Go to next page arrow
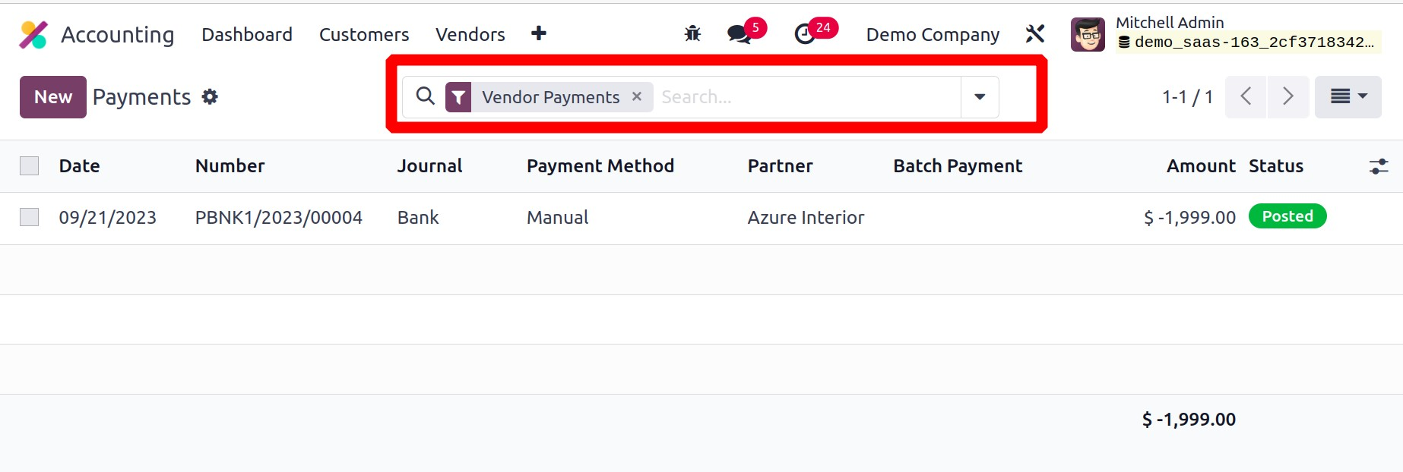Image resolution: width=1403 pixels, height=472 pixels. click(x=1287, y=97)
